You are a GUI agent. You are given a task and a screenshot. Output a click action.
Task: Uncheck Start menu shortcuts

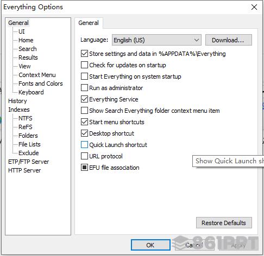[x=84, y=122]
